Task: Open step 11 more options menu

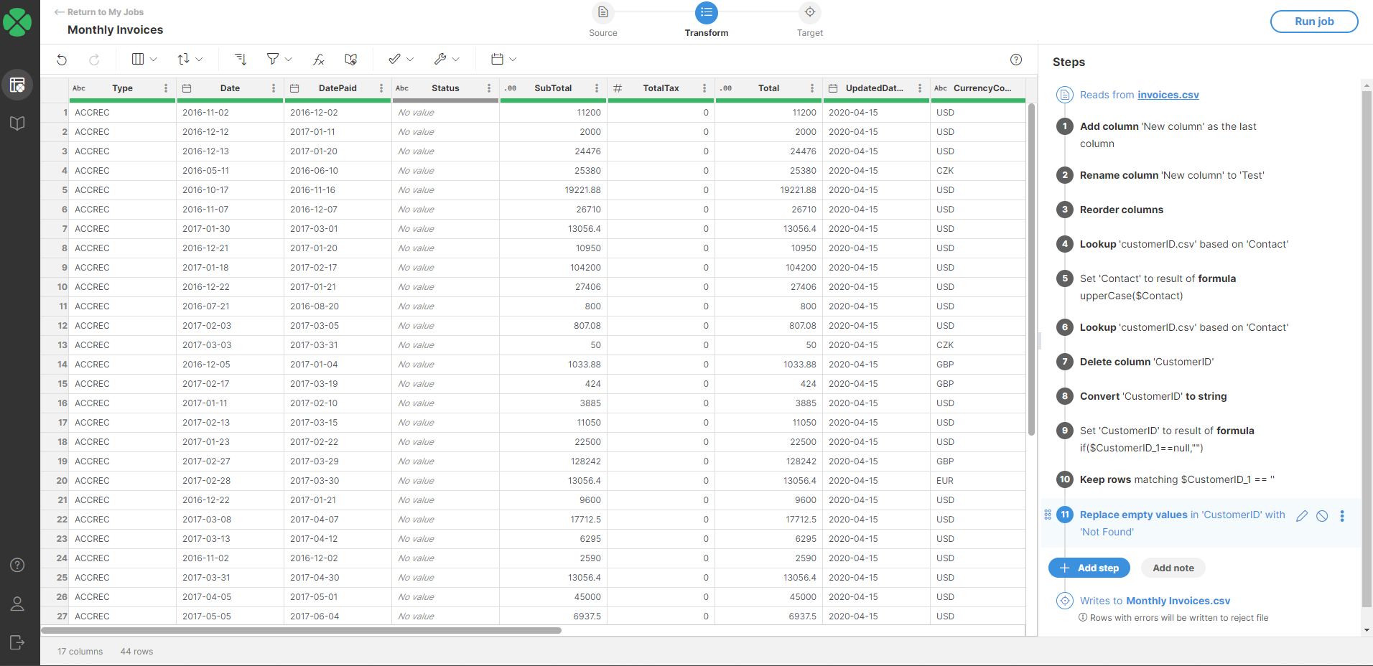Action: click(x=1342, y=516)
